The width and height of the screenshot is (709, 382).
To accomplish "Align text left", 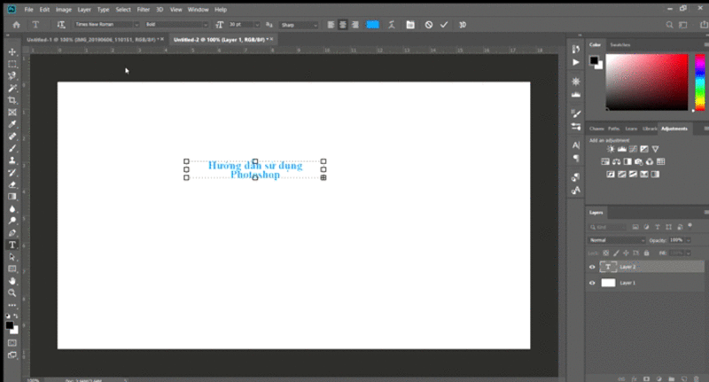I will [331, 25].
